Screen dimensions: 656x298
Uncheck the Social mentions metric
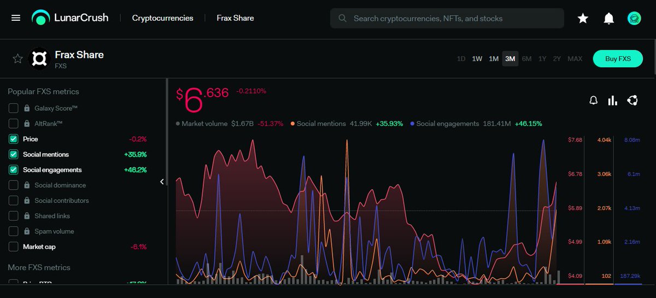[x=14, y=154]
